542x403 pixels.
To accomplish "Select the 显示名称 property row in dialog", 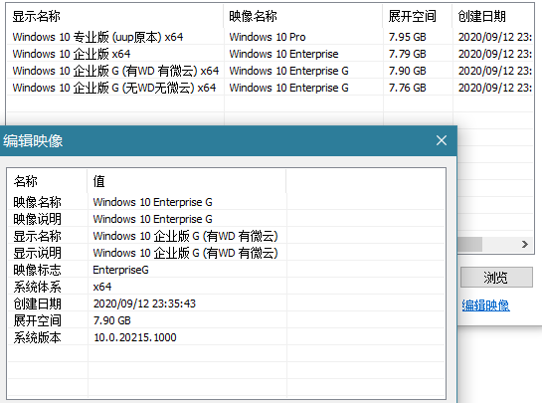I will [227, 236].
